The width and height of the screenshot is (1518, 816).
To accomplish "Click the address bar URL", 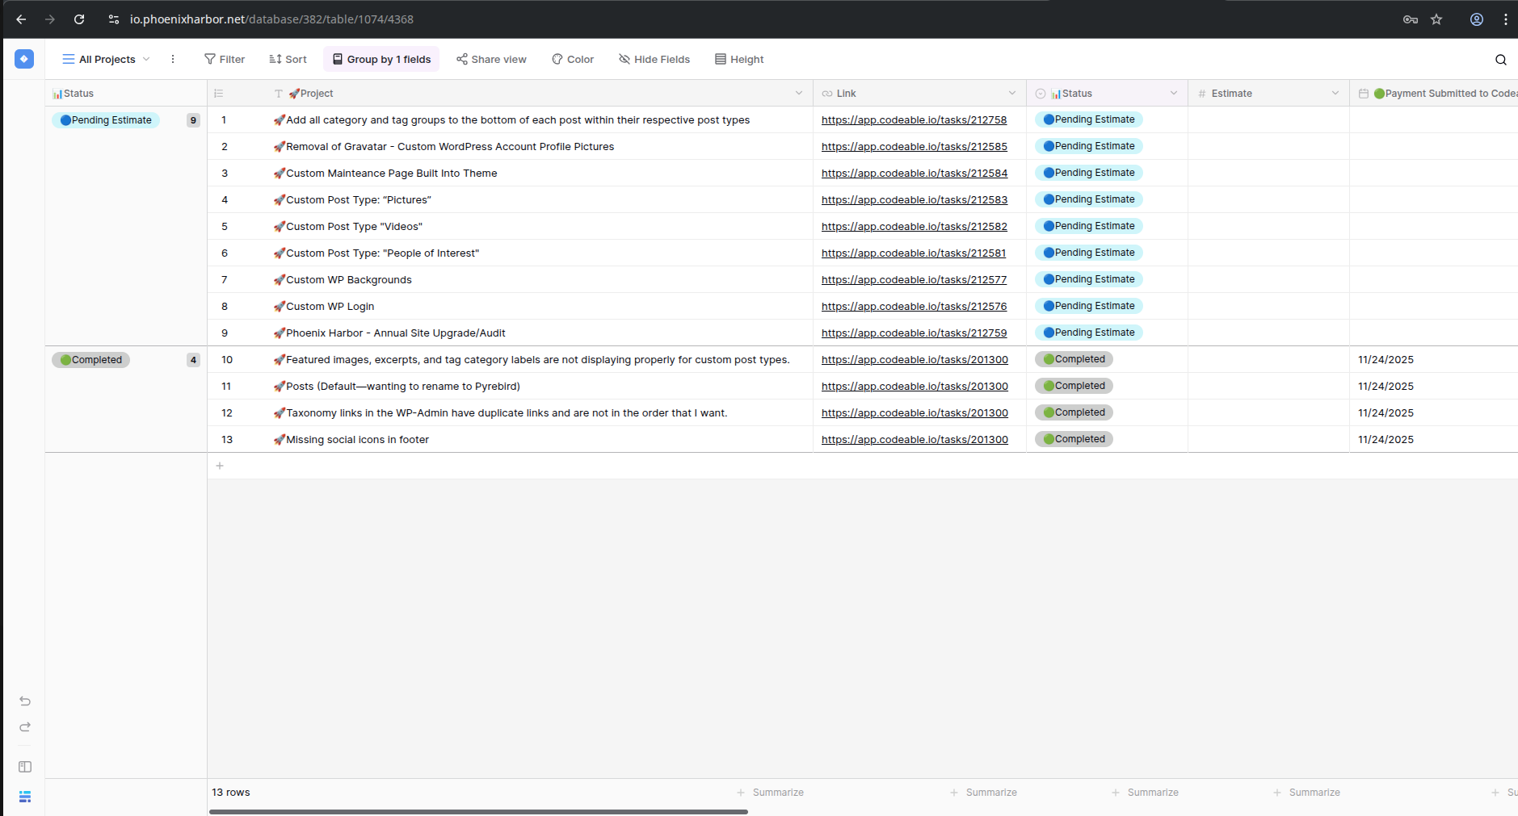I will (271, 19).
